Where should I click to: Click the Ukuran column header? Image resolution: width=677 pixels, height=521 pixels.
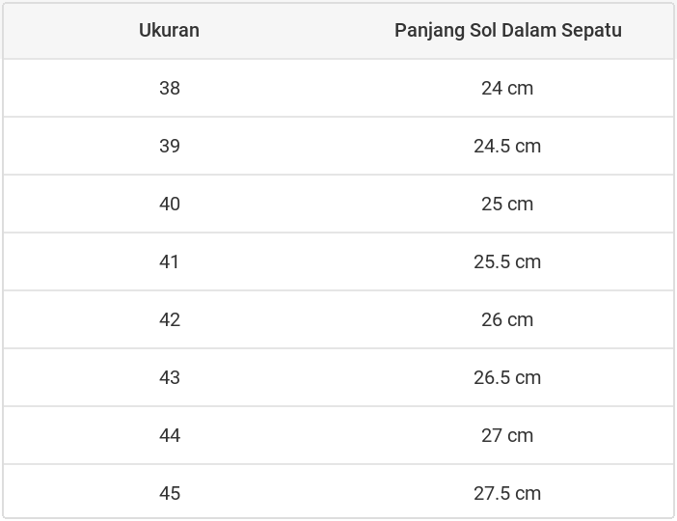tap(169, 30)
